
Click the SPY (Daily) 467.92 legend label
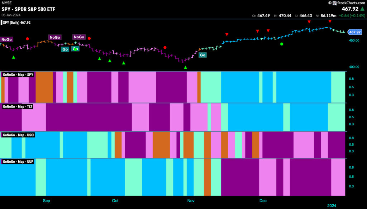(x=16, y=23)
